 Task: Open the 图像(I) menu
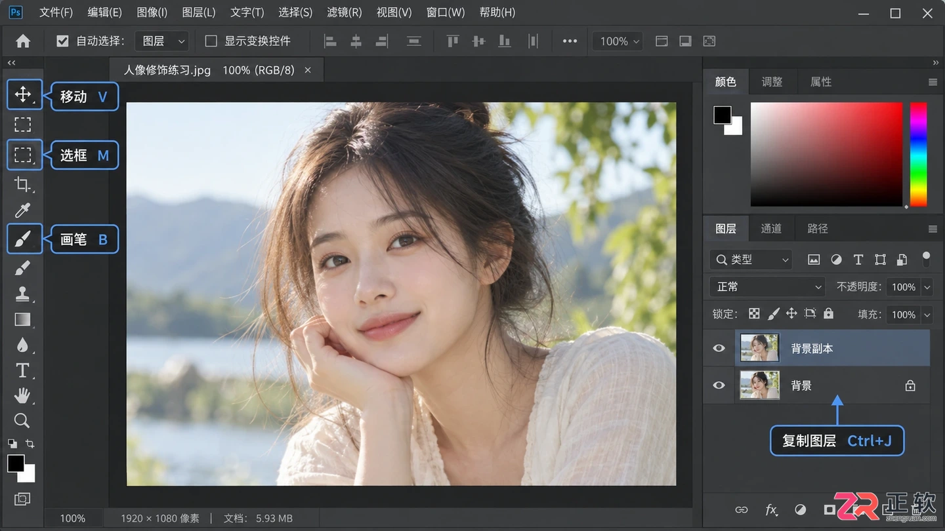[152, 12]
